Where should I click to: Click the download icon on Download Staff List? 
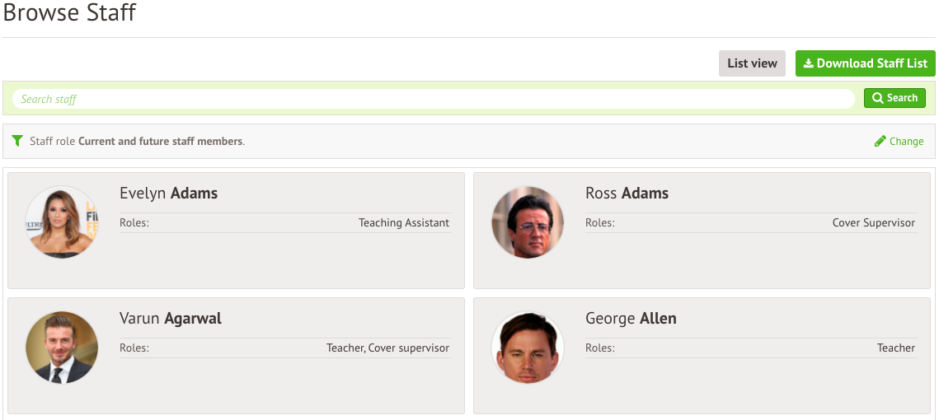(808, 63)
